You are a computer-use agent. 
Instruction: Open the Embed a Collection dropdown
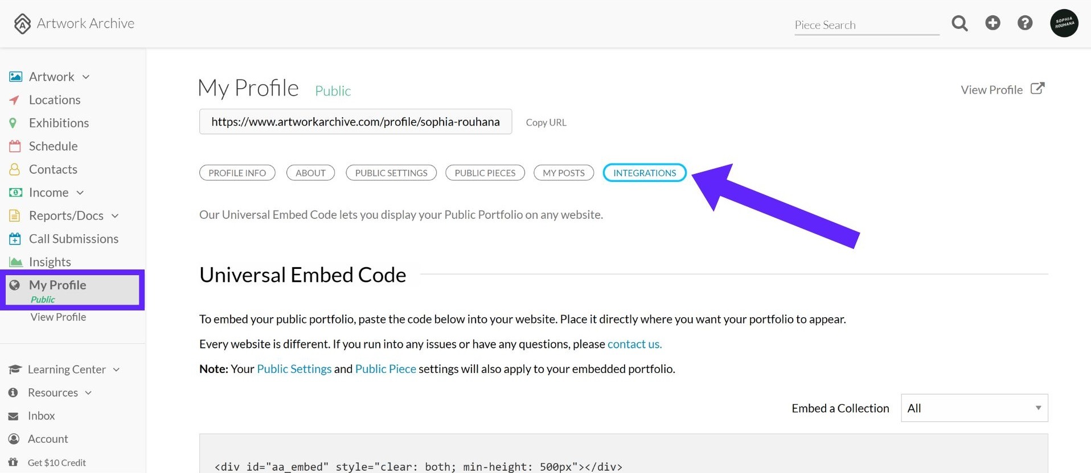(974, 408)
